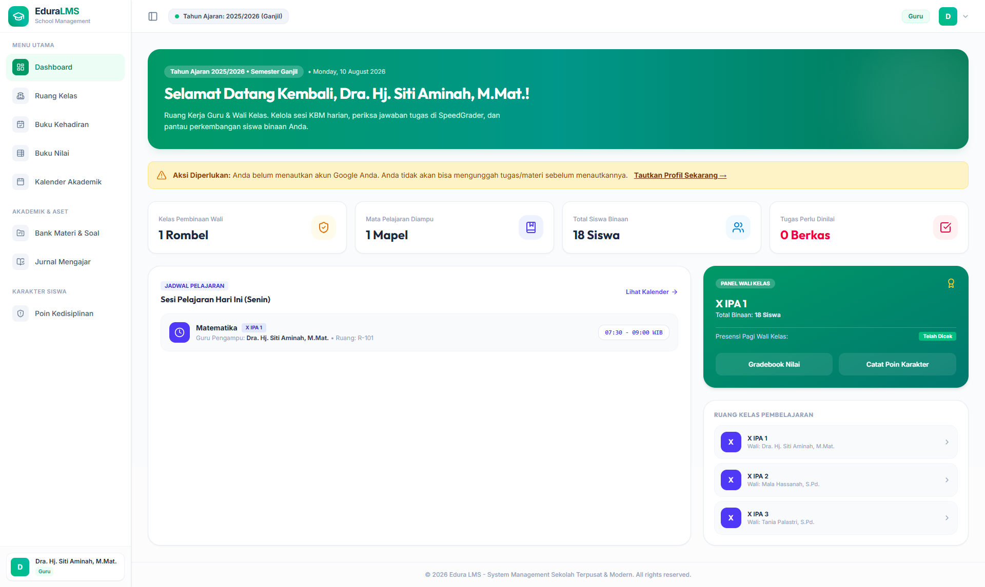Click the X IPA 3 class name
985x587 pixels.
click(758, 514)
